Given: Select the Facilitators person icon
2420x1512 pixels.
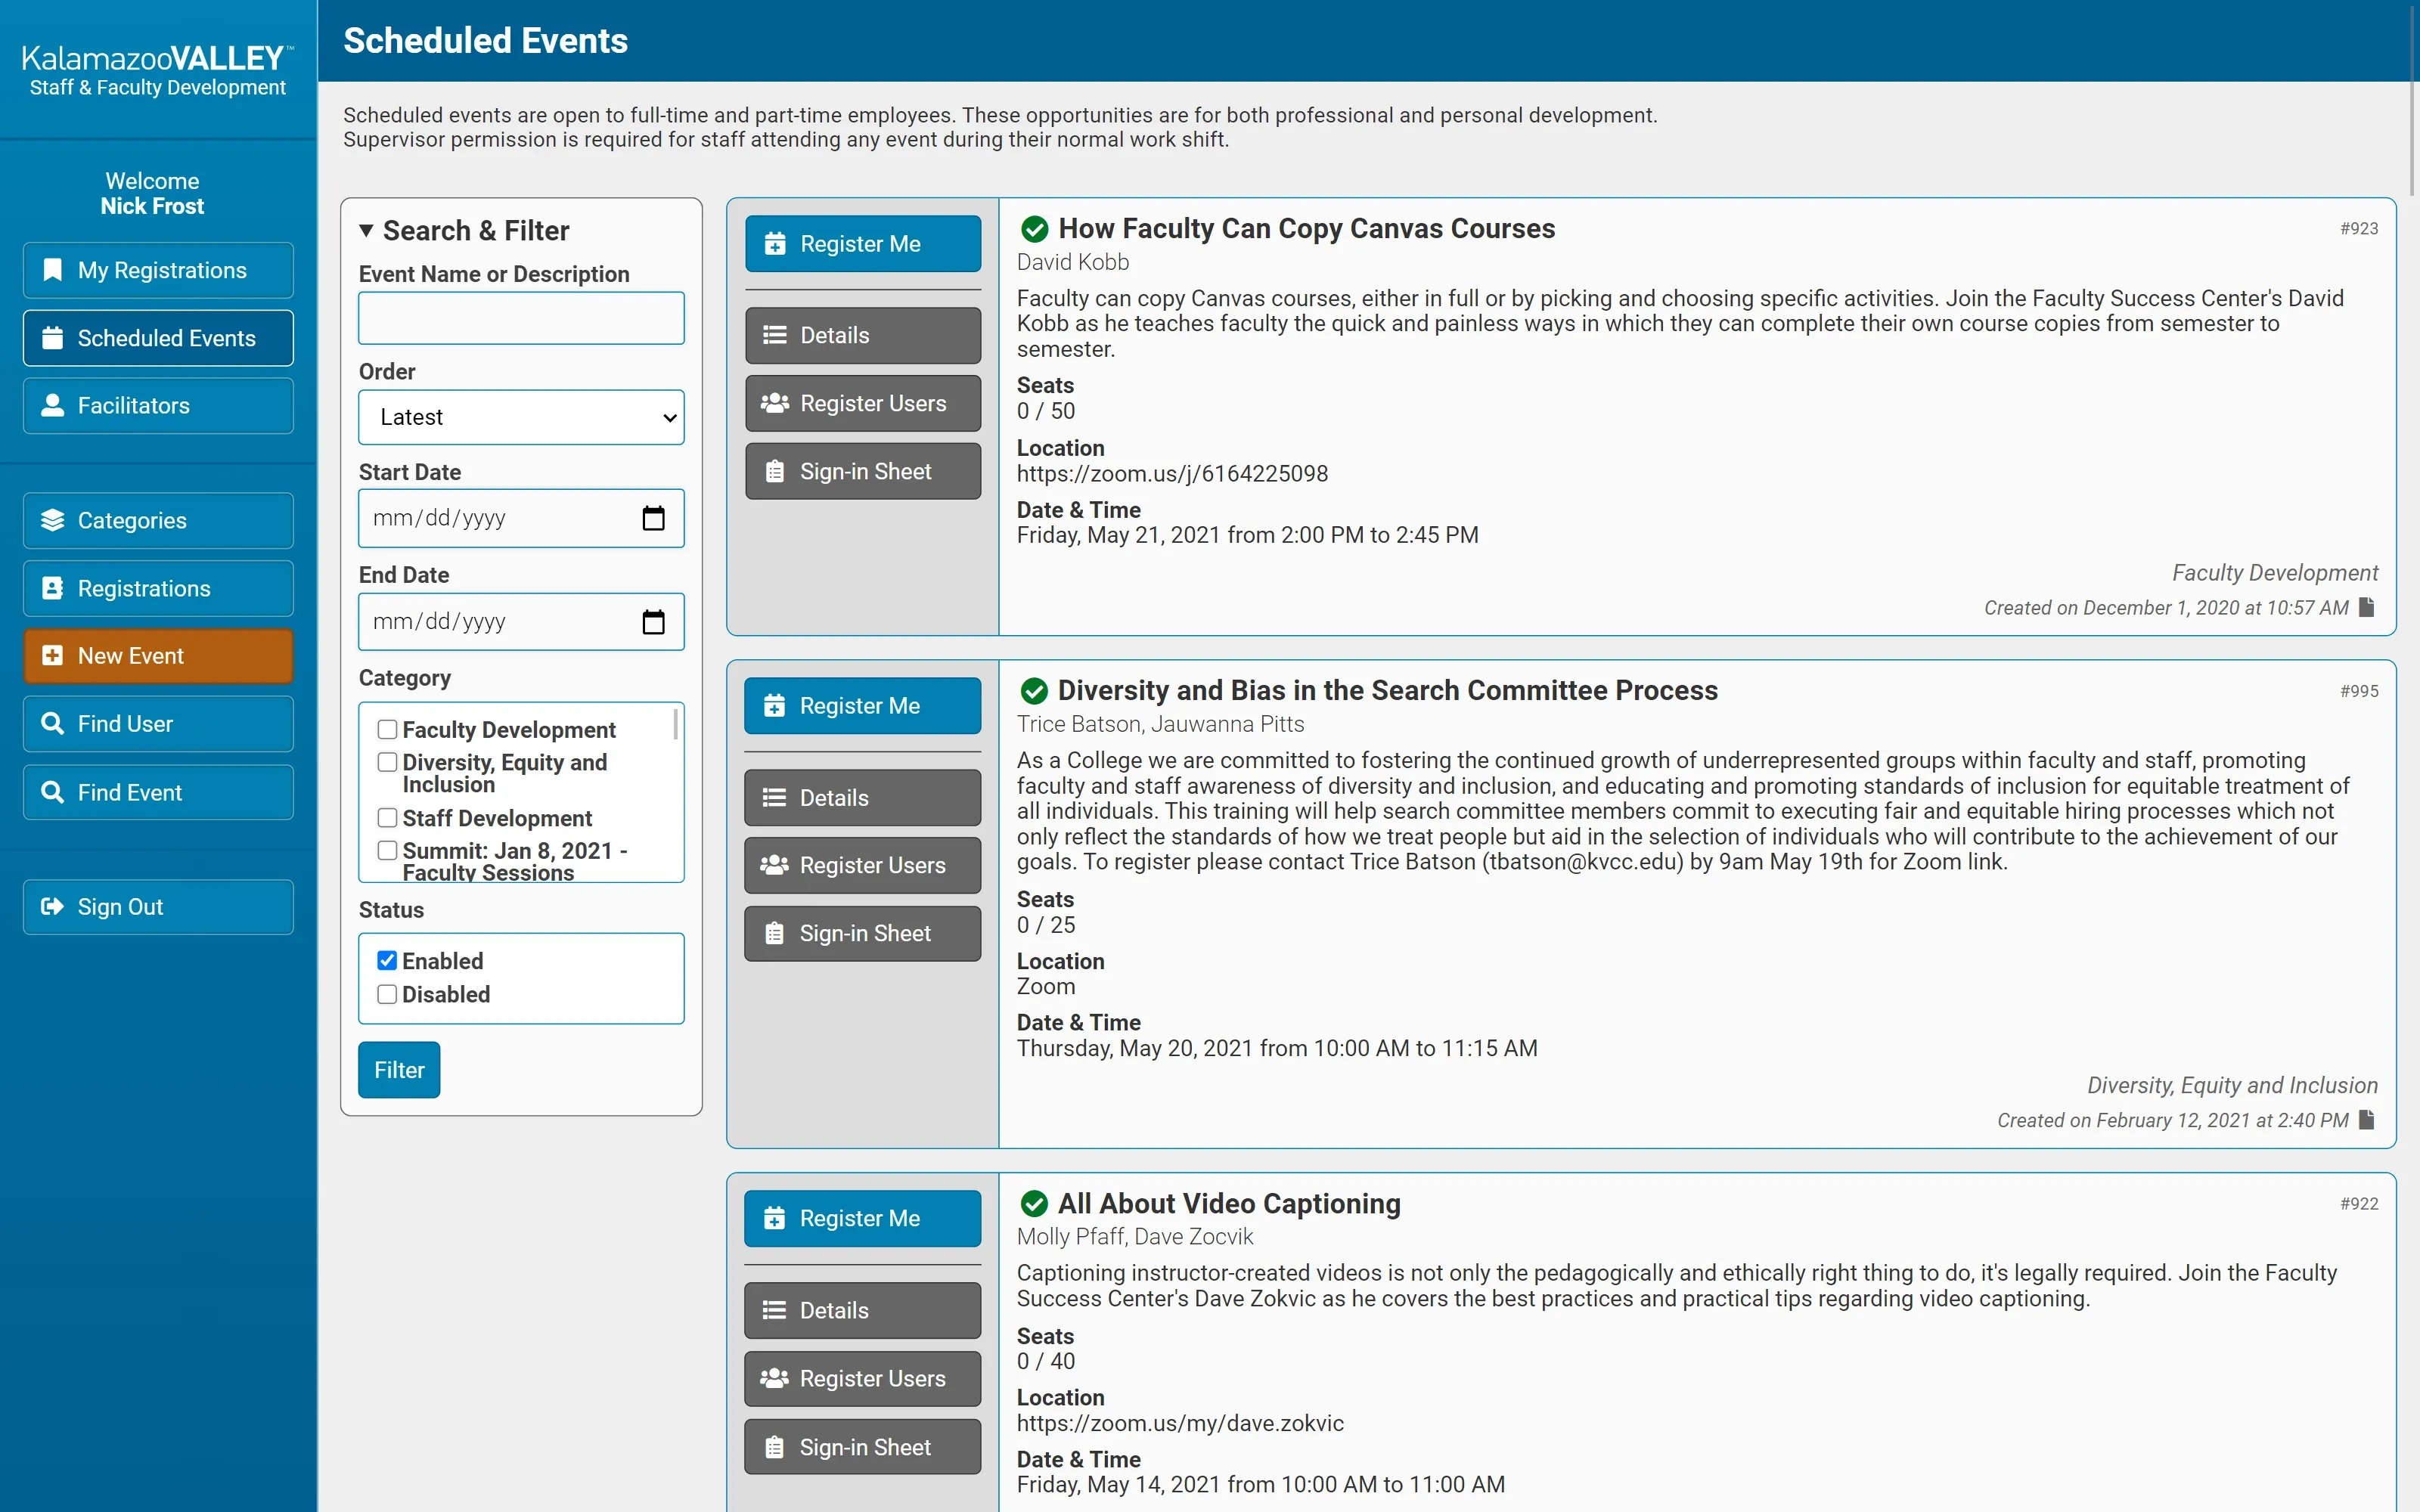Looking at the screenshot, I should point(52,405).
